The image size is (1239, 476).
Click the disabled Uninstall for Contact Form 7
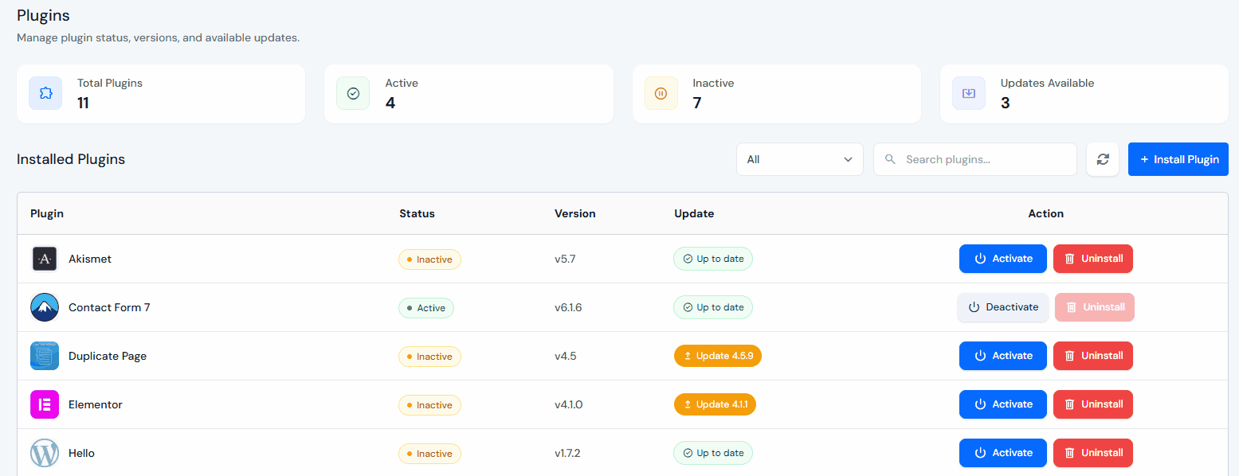click(x=1095, y=307)
